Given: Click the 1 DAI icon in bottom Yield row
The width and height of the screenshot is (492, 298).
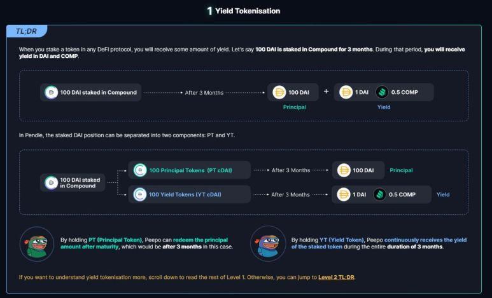Looking at the screenshot, I should 344,194.
